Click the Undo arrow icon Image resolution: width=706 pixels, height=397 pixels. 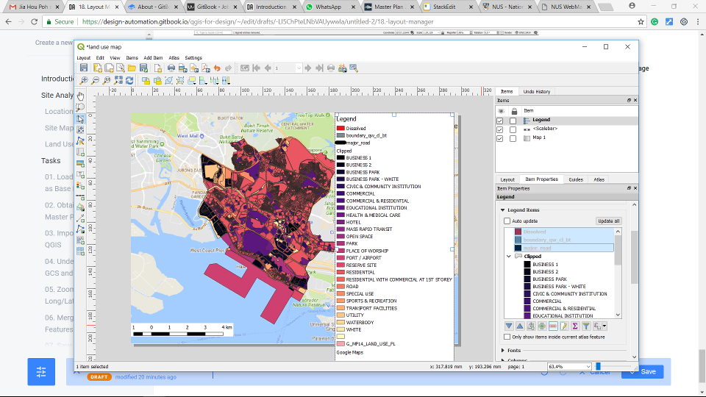pyautogui.click(x=217, y=68)
